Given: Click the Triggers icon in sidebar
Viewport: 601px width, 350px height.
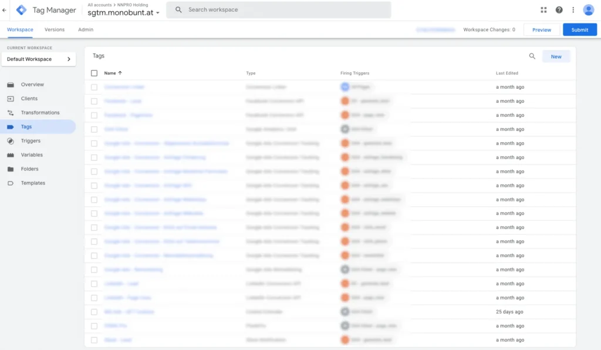Looking at the screenshot, I should click(x=11, y=141).
